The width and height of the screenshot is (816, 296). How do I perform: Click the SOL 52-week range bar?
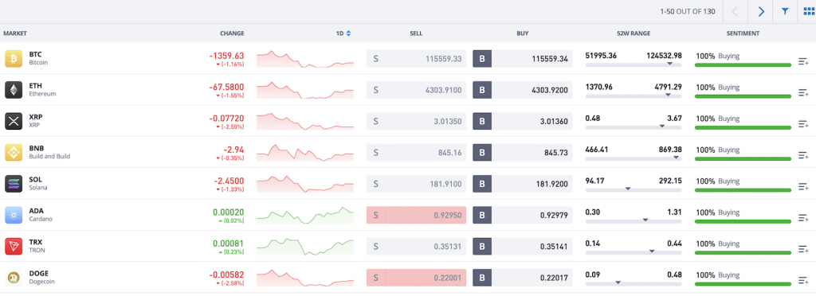pyautogui.click(x=634, y=189)
